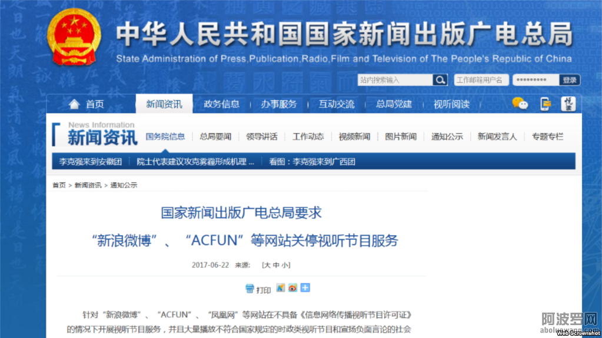This screenshot has width=602, height=338.
Task: Select the 总局要闻 sub-tab
Action: 215,136
